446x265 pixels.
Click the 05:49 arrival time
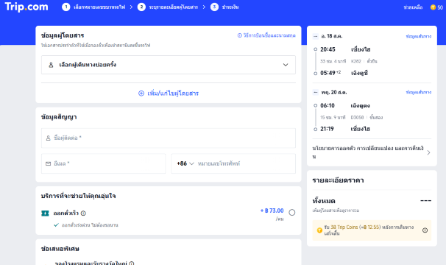point(328,73)
